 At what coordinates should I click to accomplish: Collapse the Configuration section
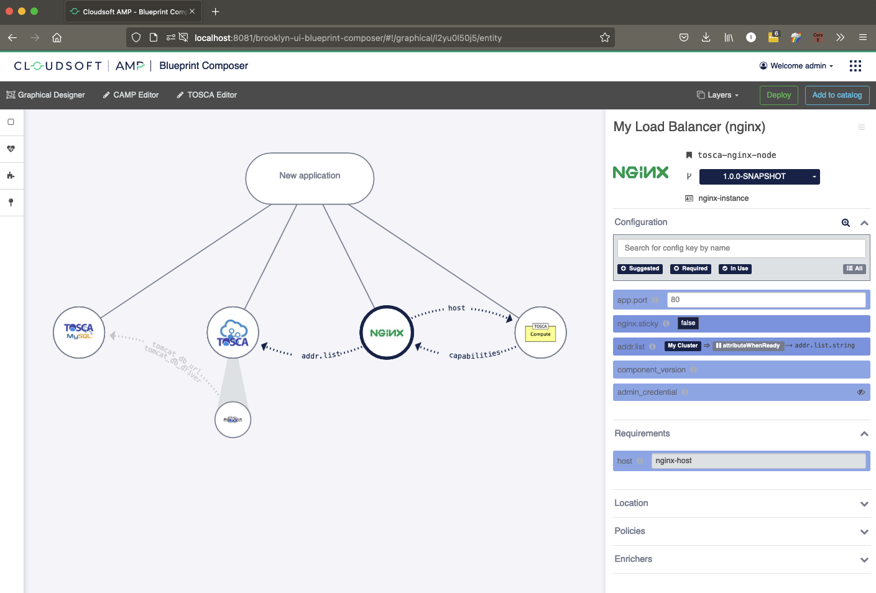point(864,223)
